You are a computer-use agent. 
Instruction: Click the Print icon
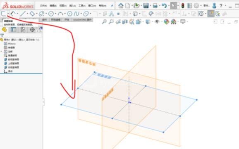(155, 6)
